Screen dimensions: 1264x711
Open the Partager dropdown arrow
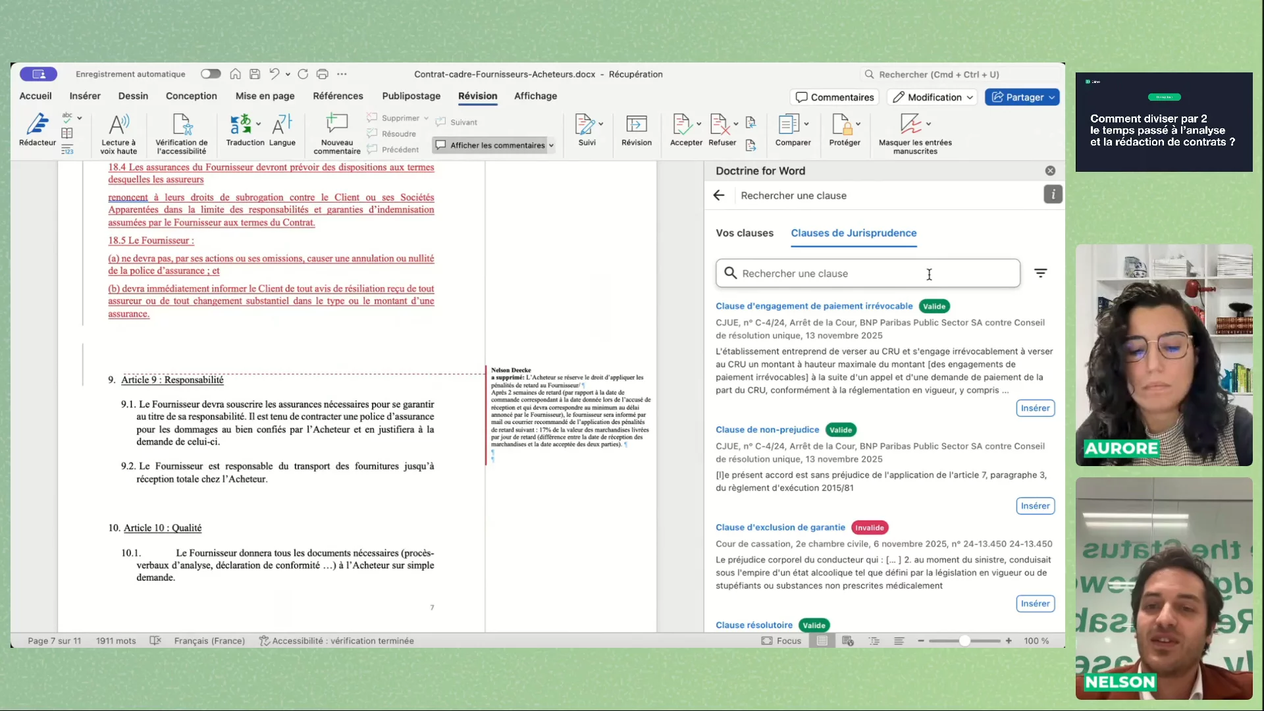point(1052,97)
